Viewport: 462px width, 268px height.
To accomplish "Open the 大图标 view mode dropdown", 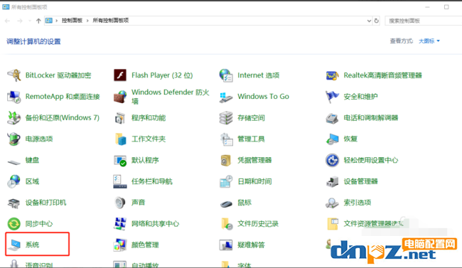I will point(429,41).
